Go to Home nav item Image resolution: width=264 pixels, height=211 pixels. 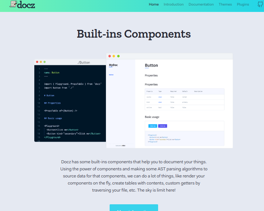[x=154, y=4]
